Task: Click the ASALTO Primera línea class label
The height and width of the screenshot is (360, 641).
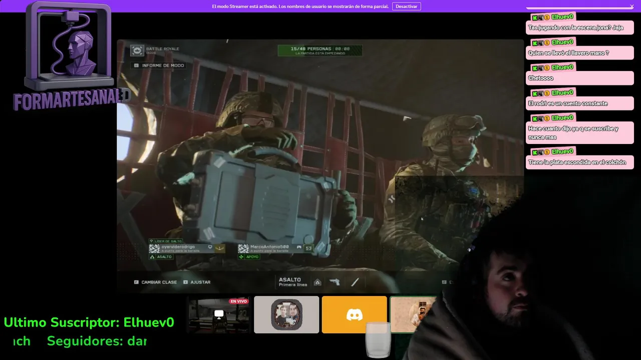Action: pos(293,282)
